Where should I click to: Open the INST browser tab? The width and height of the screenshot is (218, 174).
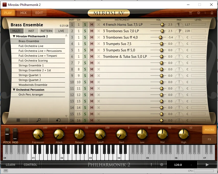[31, 31]
